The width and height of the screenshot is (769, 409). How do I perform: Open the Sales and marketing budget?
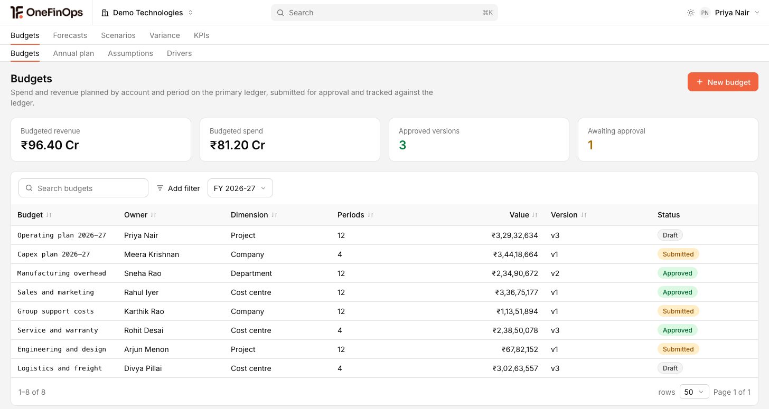(x=55, y=292)
